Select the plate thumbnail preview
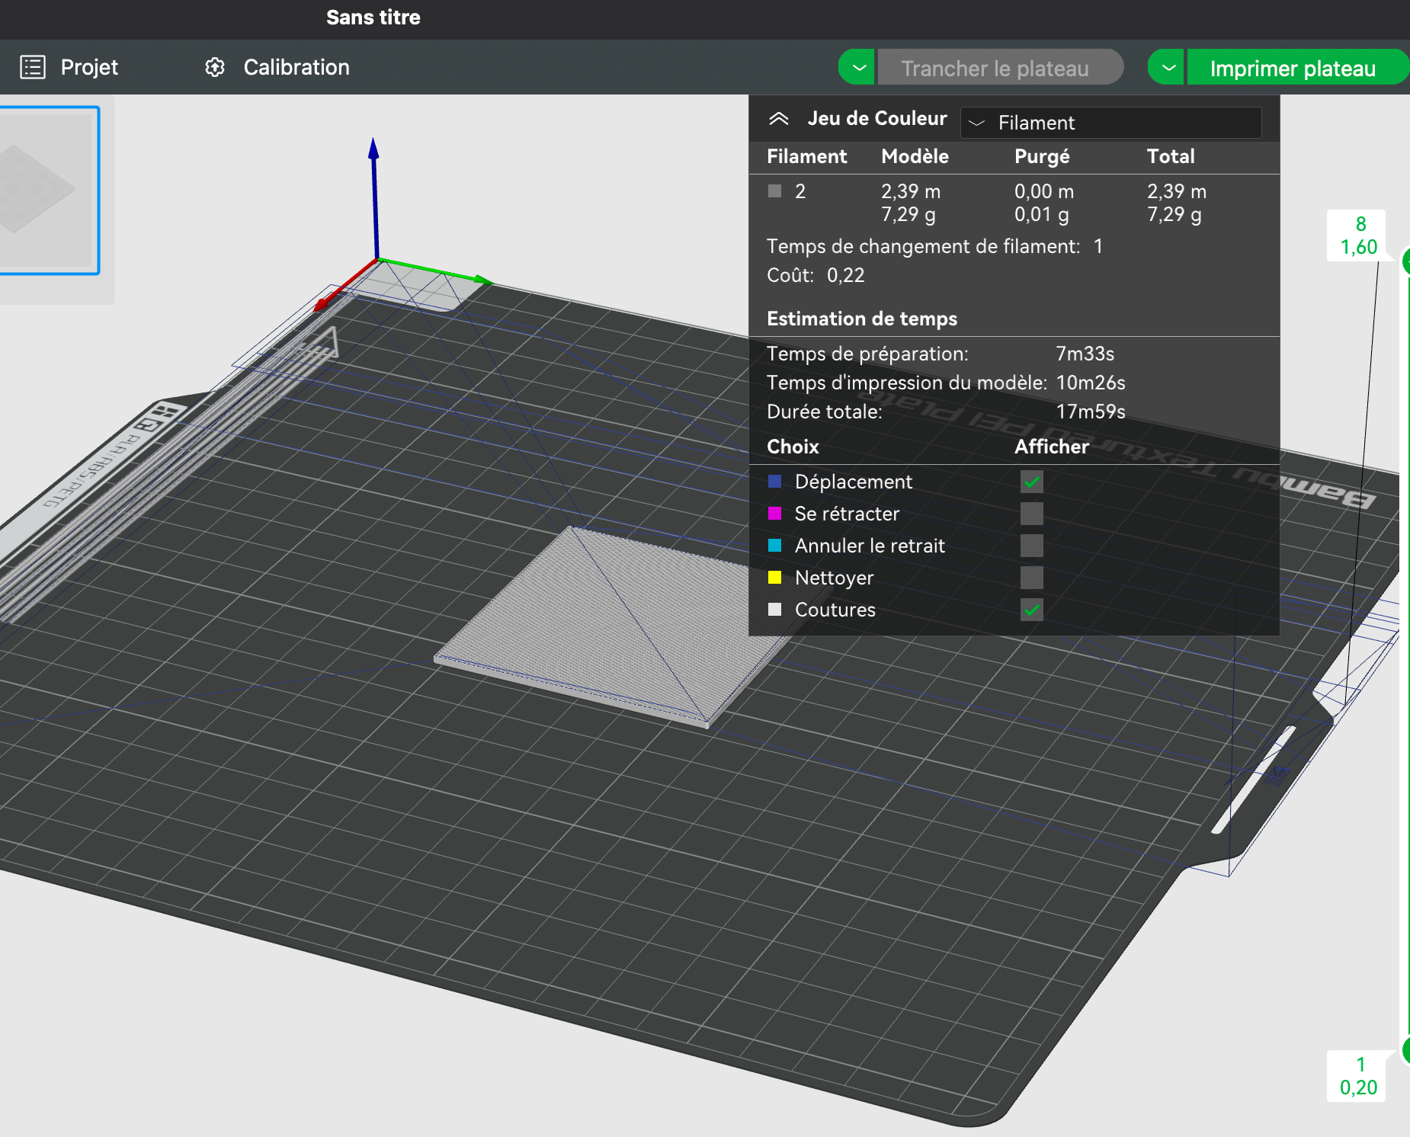This screenshot has height=1137, width=1410. click(47, 191)
